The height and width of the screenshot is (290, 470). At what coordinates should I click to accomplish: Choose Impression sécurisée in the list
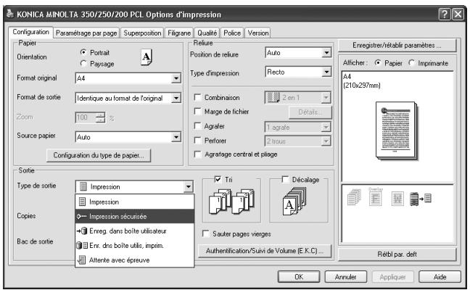coord(135,216)
